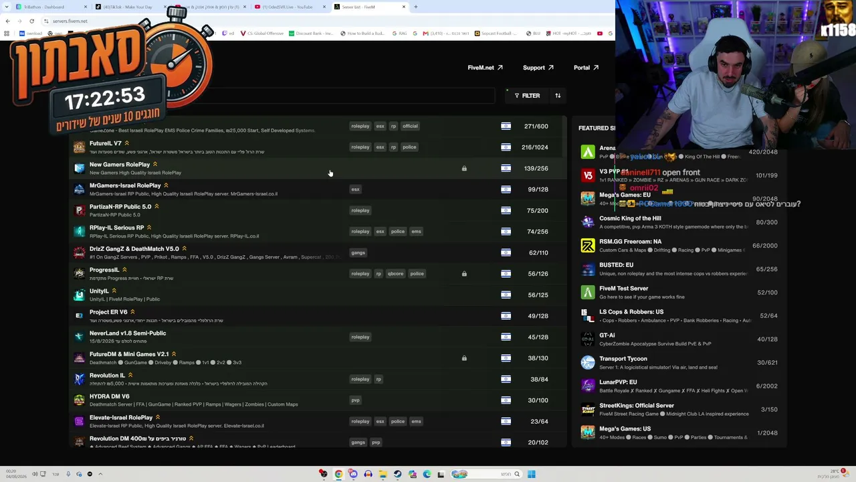This screenshot has height=482, width=856.
Task: Open GT-Ai featured server
Action: click(x=679, y=339)
